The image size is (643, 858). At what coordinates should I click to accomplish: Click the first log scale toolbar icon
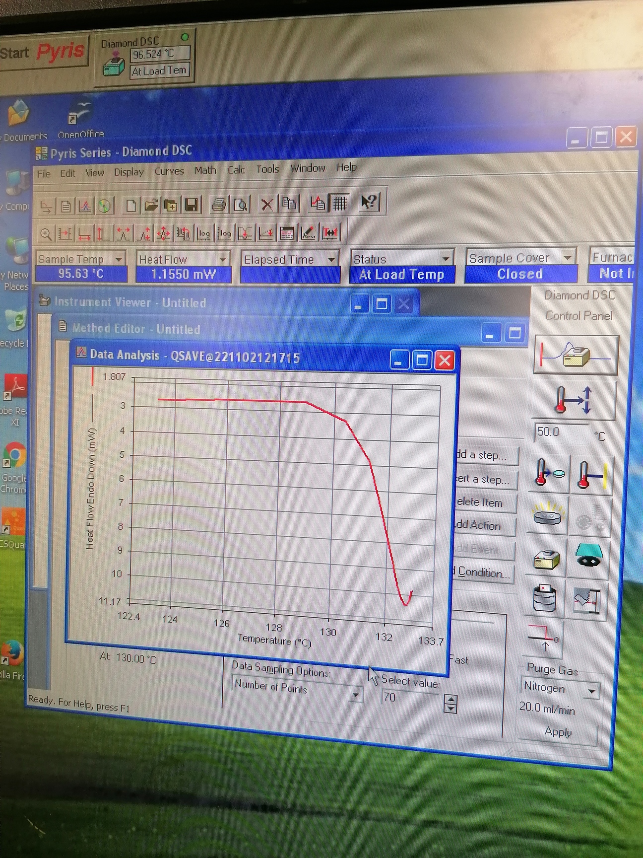203,232
